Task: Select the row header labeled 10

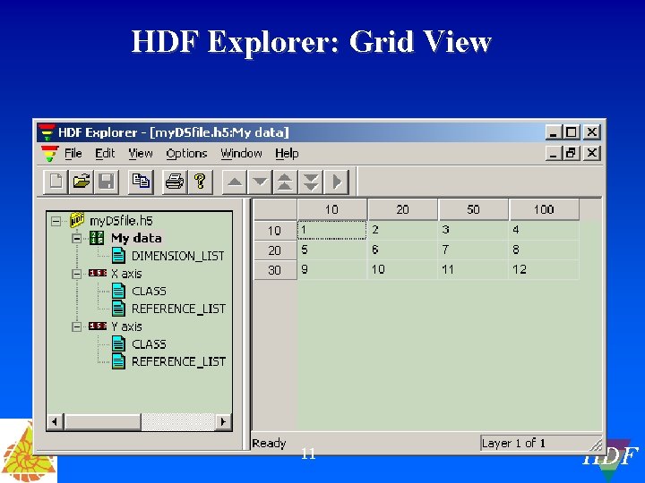Action: (275, 231)
